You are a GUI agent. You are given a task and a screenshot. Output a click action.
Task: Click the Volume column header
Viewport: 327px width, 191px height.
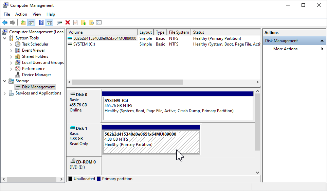[x=102, y=32]
